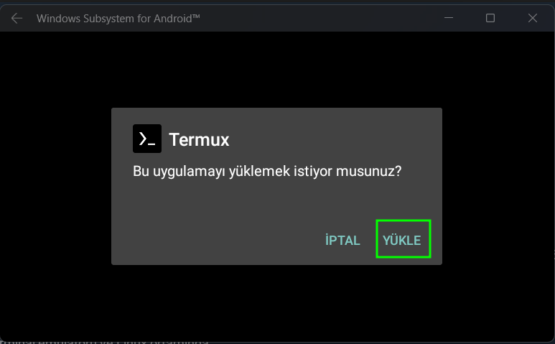Click the partially hidden text under the window
This screenshot has width=555, height=344.
[x=105, y=342]
